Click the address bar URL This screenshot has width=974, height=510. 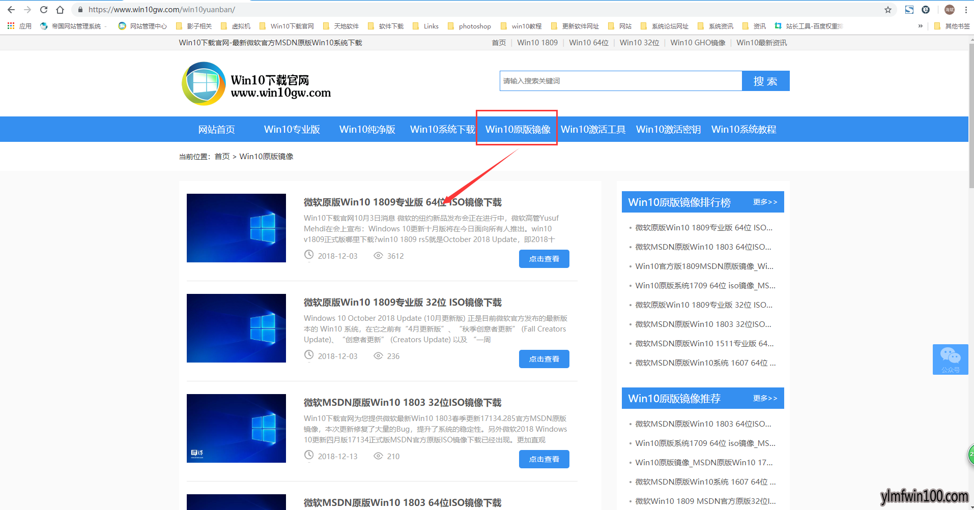coord(162,10)
